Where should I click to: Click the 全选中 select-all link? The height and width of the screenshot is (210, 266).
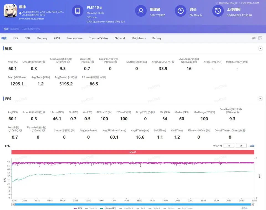[244, 208]
